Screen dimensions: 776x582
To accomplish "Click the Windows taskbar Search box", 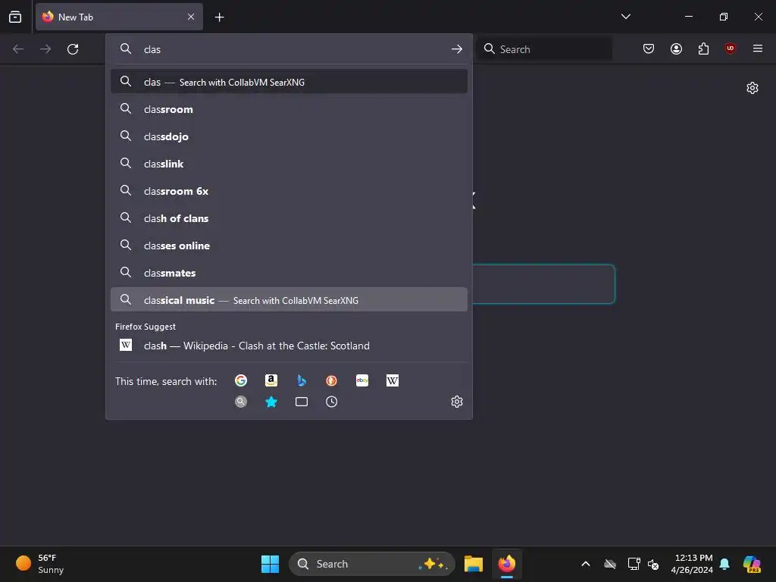I will 371,564.
